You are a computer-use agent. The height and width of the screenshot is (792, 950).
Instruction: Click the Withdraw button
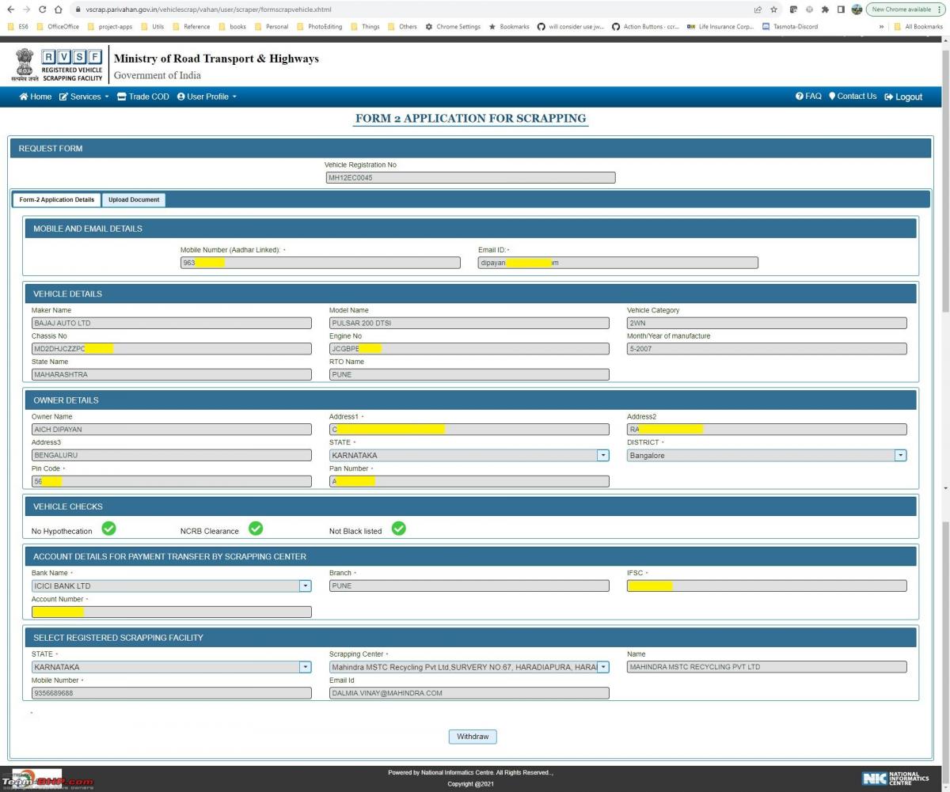coord(473,737)
